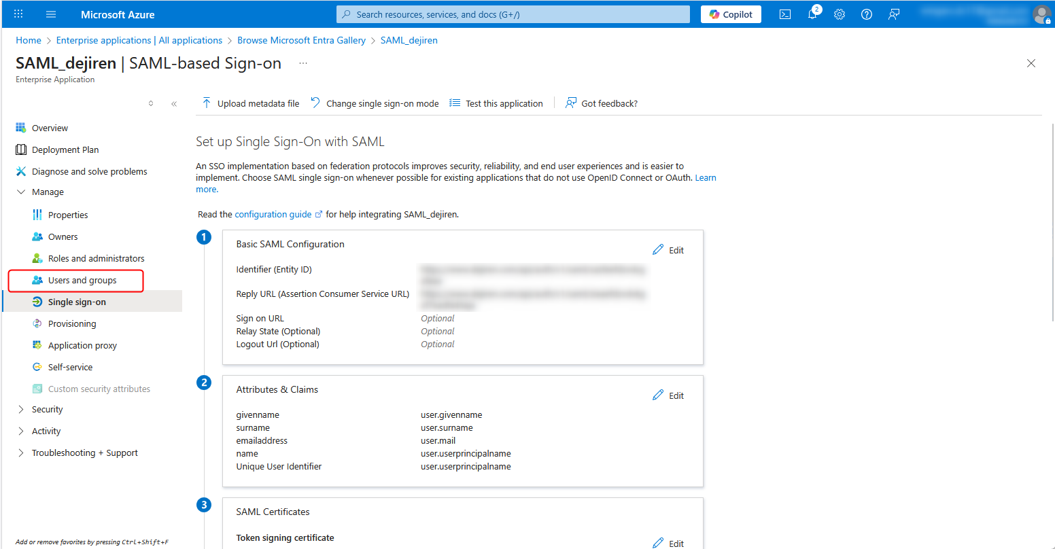Click the Single sign-on icon
The width and height of the screenshot is (1055, 549).
(37, 302)
